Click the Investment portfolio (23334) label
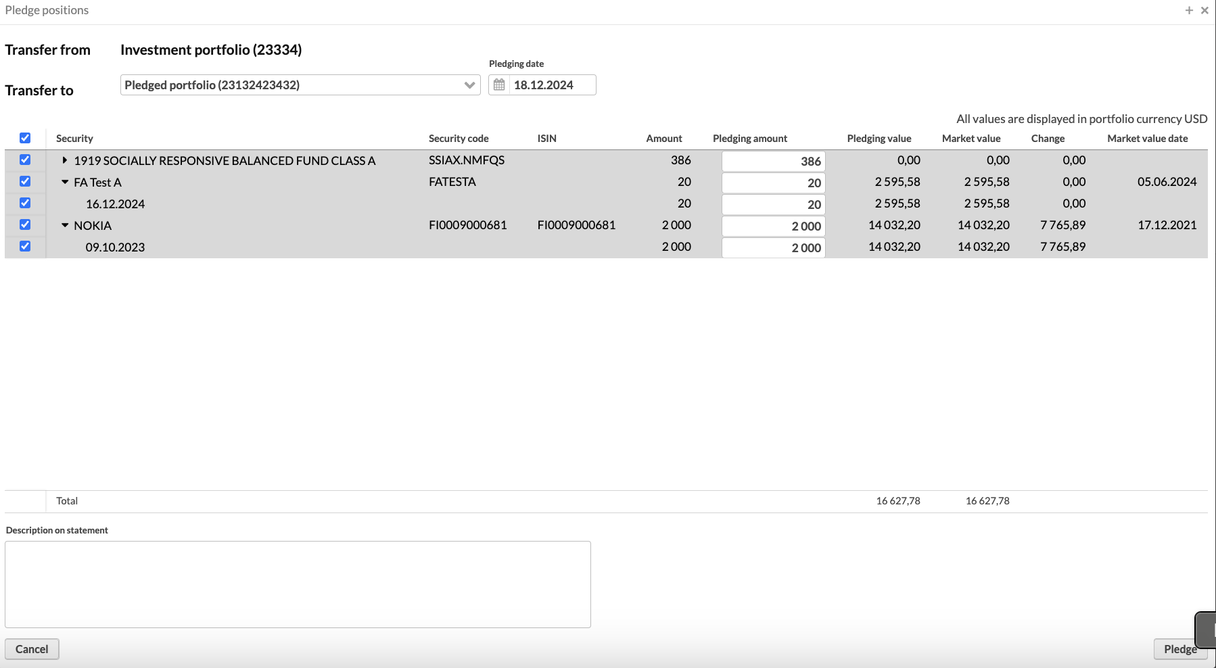 [211, 50]
